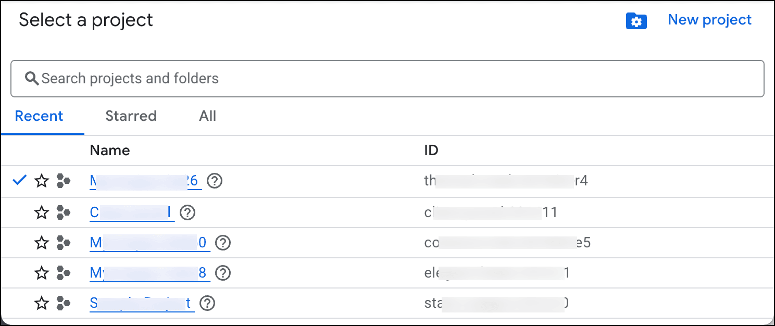Click the New project link

point(709,20)
